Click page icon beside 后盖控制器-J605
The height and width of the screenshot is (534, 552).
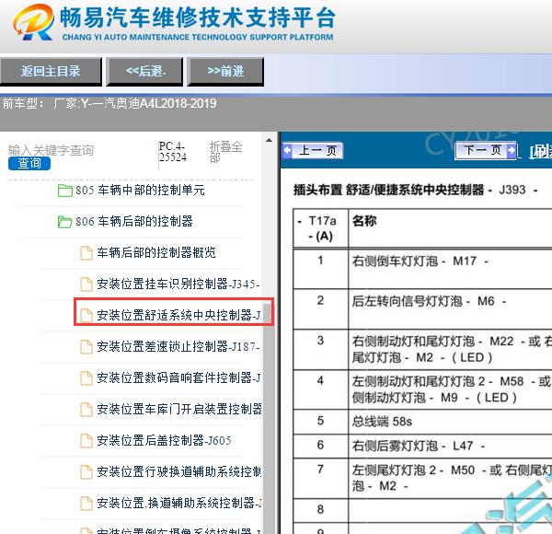(x=86, y=441)
